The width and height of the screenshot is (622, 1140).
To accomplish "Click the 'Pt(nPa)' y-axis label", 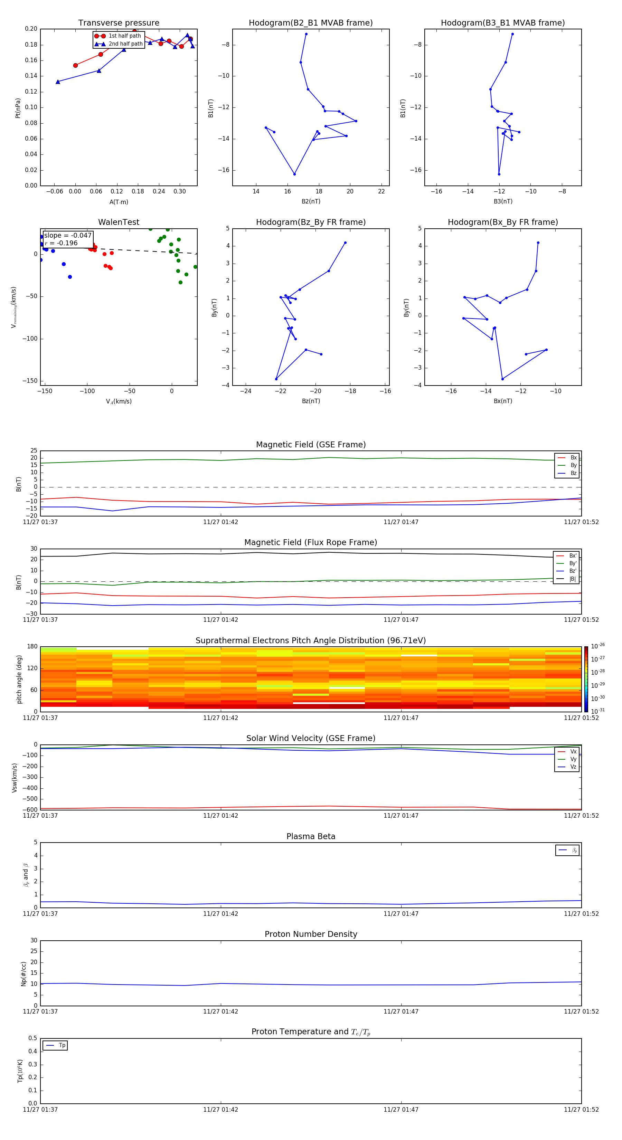I will coord(18,108).
